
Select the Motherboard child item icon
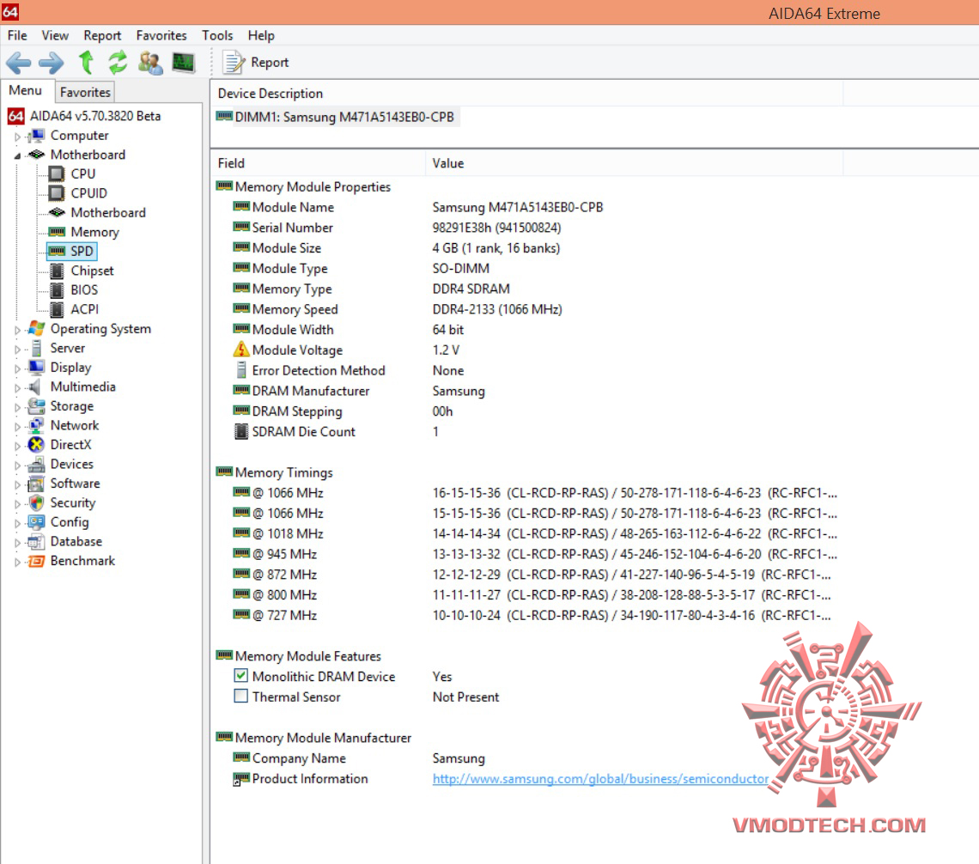click(57, 212)
